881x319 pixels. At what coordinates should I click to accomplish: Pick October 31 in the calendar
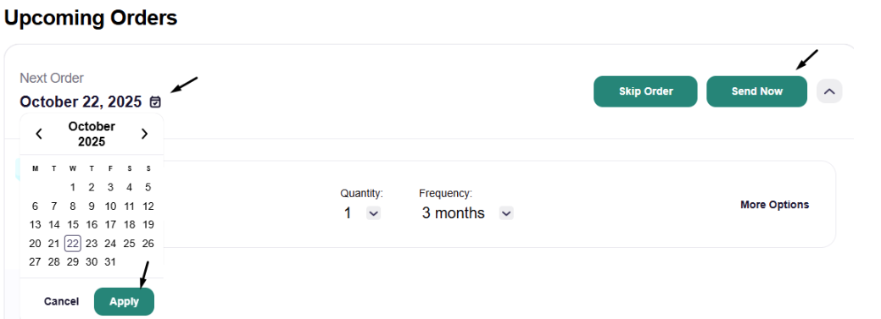(x=110, y=262)
